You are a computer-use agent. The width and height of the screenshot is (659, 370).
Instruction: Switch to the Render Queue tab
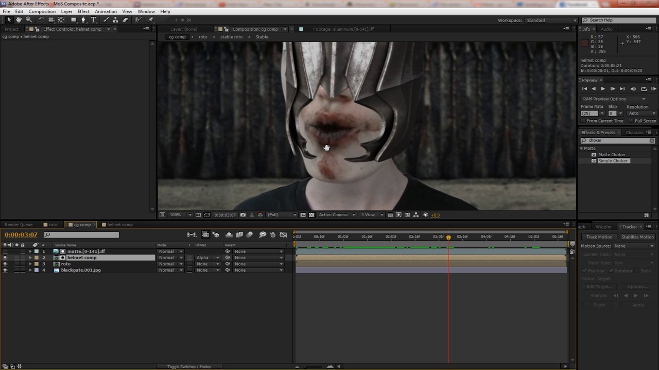[x=19, y=225]
